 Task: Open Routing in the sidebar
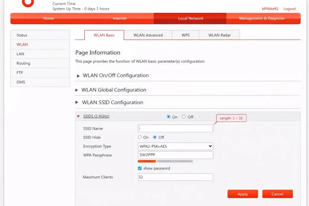click(24, 63)
